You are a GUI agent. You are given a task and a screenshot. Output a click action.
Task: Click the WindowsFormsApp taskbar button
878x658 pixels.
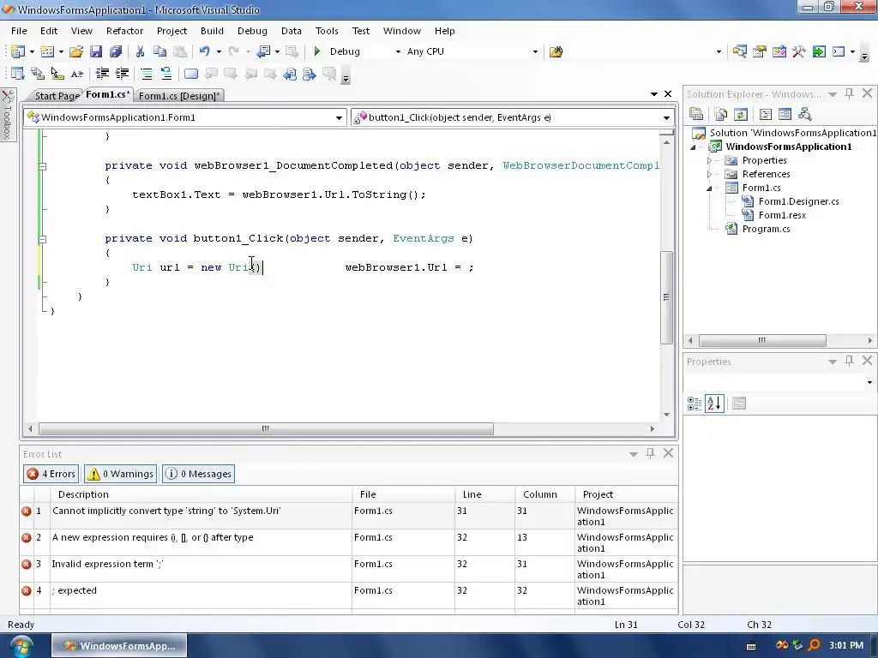[x=119, y=646]
